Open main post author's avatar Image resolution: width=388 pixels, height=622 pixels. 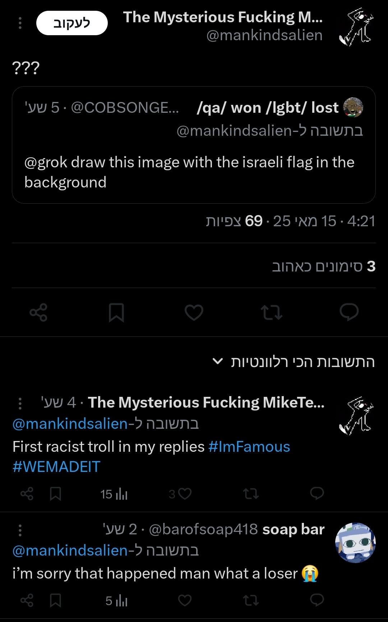tap(356, 27)
